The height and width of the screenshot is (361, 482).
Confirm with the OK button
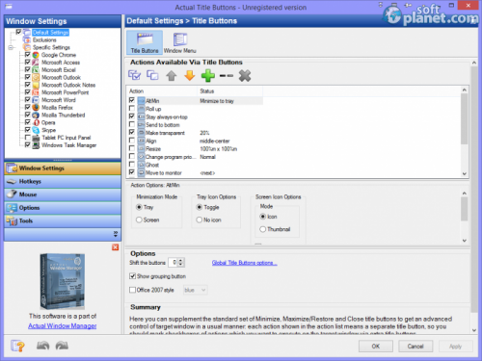[x=376, y=347]
